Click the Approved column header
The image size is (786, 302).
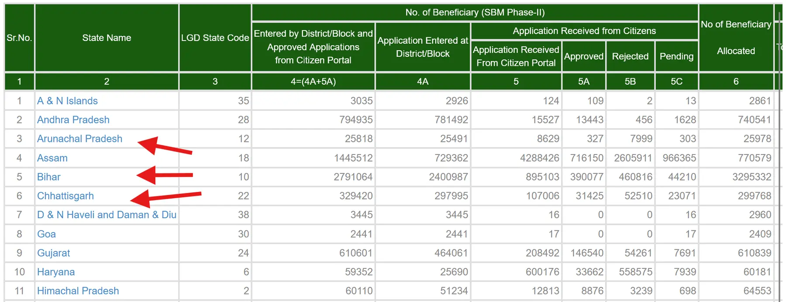coord(584,56)
